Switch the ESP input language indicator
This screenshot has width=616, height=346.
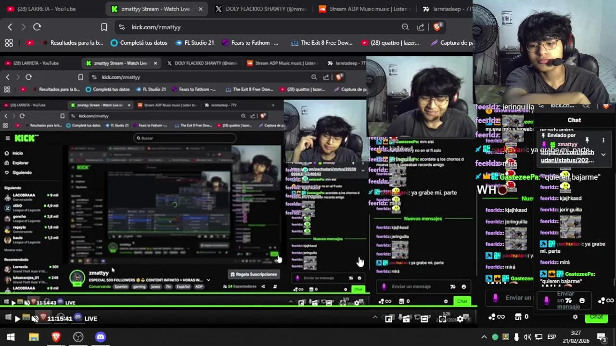pyautogui.click(x=552, y=337)
